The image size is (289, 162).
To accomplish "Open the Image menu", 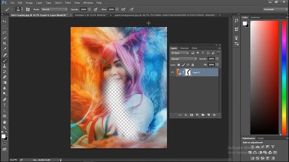I will 29,3.
